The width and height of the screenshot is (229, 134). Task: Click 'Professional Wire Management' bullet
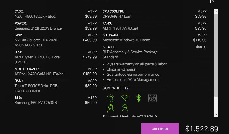click(x=133, y=79)
